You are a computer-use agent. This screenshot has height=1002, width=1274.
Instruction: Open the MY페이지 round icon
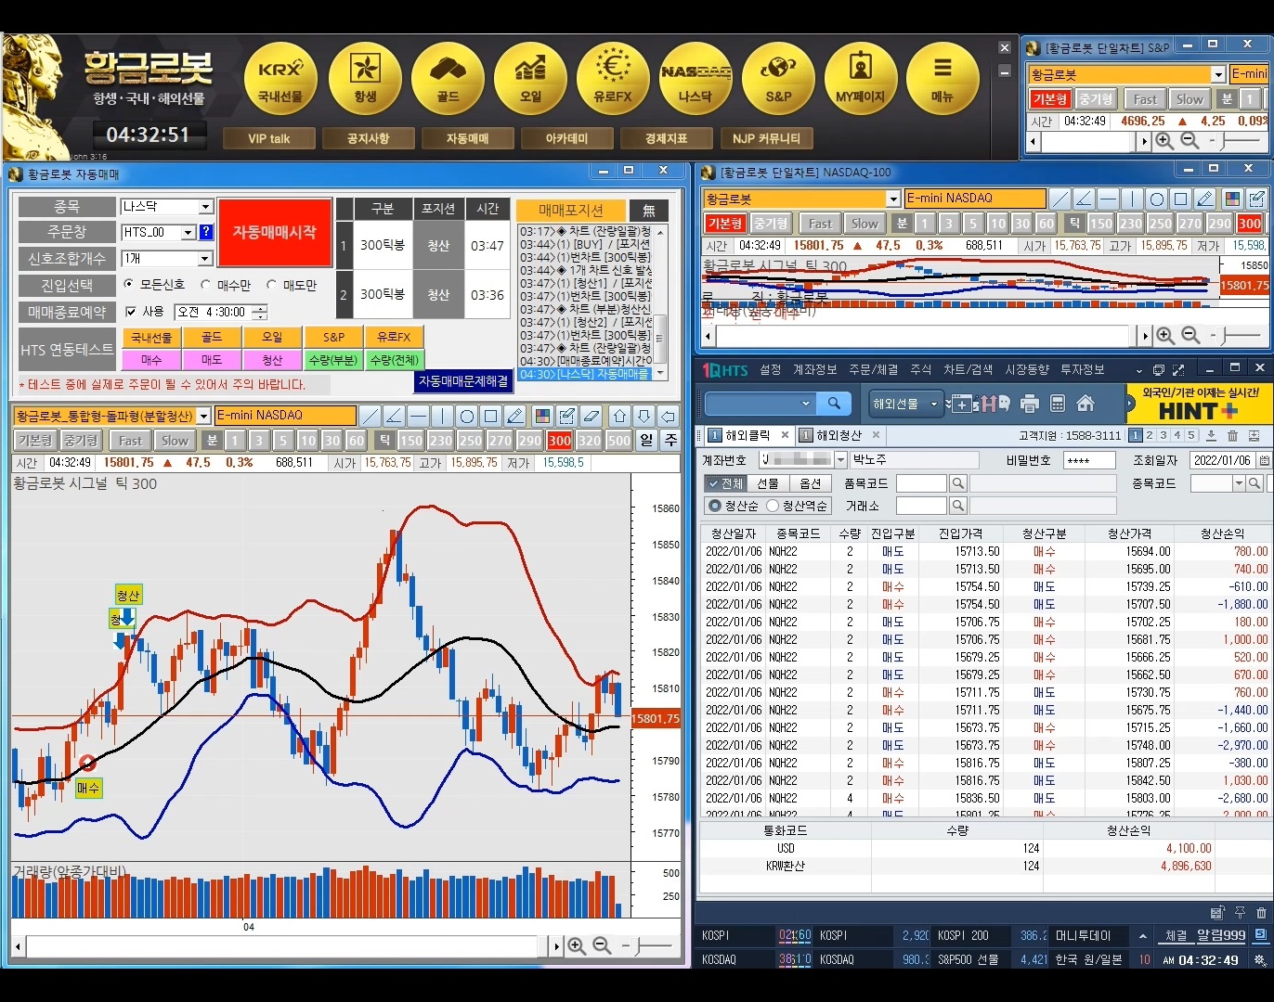click(x=861, y=79)
